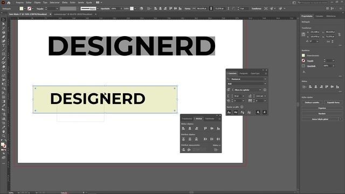Click horizontal align right in control bar

tap(165, 9)
